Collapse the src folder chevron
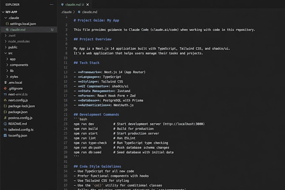 [5, 53]
